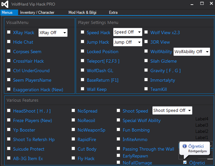
Task: Open the XRay Off dropdown
Action: pos(53,33)
